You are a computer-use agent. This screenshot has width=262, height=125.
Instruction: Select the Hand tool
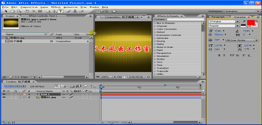point(12,11)
